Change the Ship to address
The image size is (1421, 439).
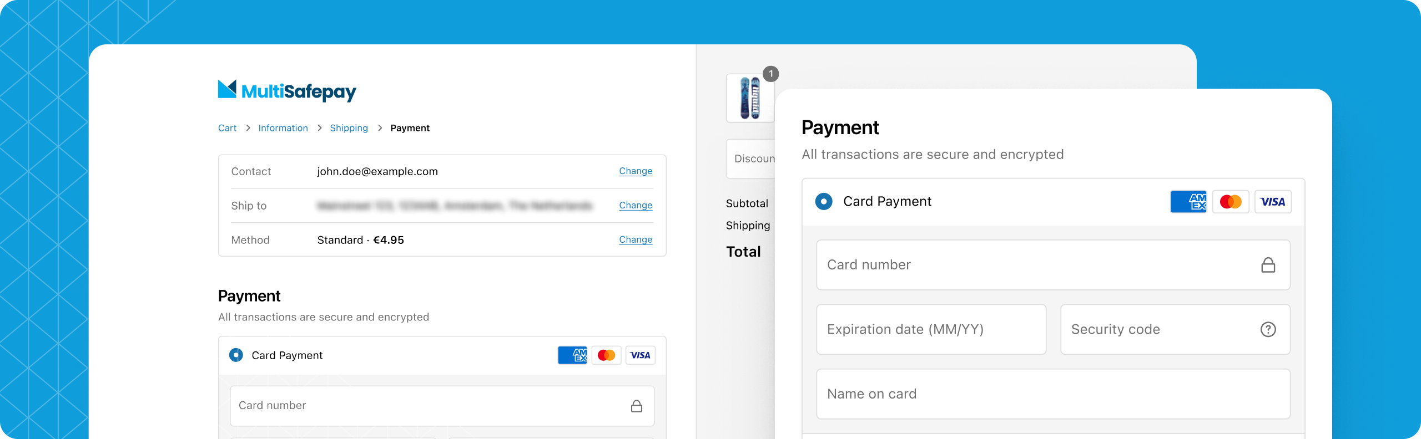click(x=636, y=206)
